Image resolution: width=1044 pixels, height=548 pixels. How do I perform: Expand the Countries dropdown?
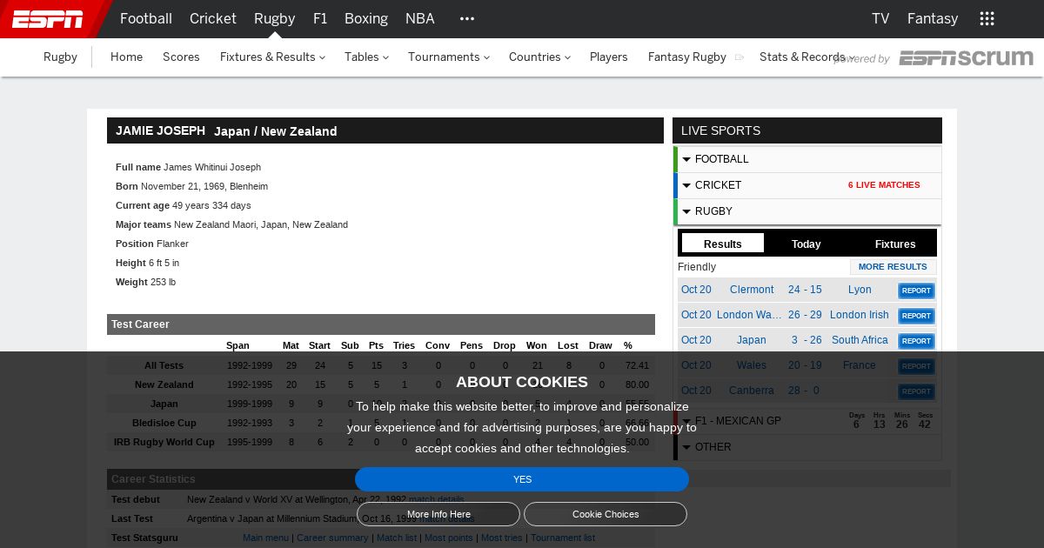pos(539,57)
